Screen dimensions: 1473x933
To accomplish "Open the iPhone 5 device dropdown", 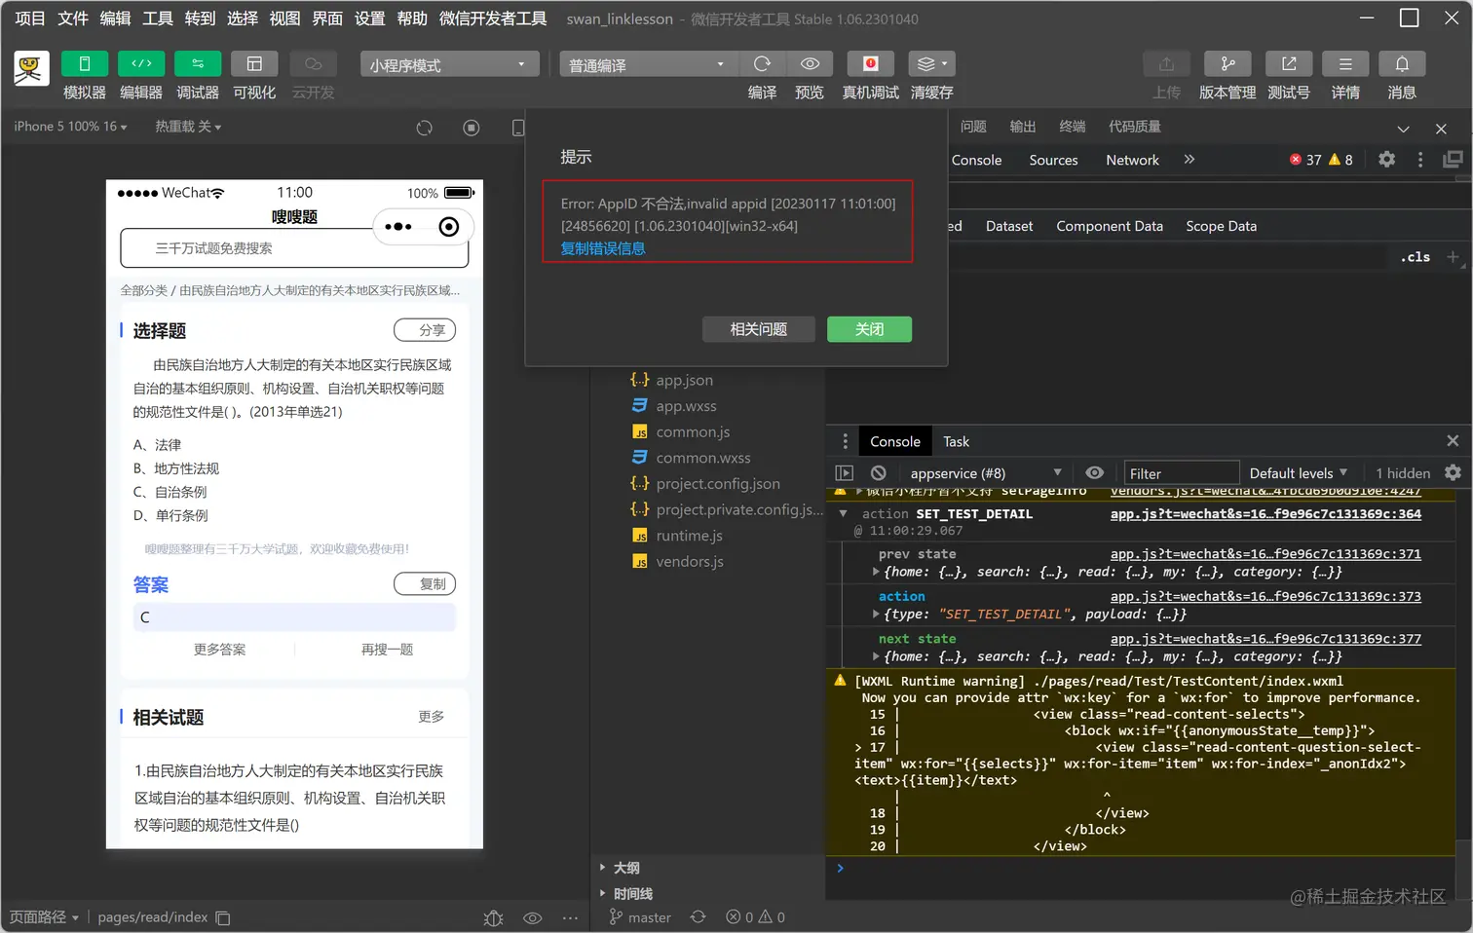I will point(70,127).
